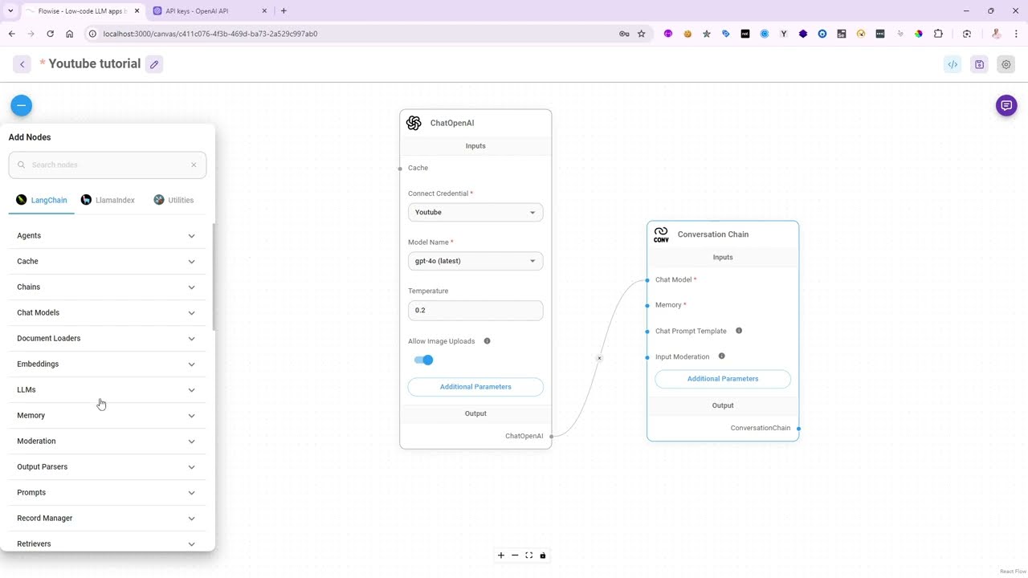Screen dimensions: 1028x578
Task: Click the ChatOpenAI output connection handle
Action: click(x=552, y=436)
